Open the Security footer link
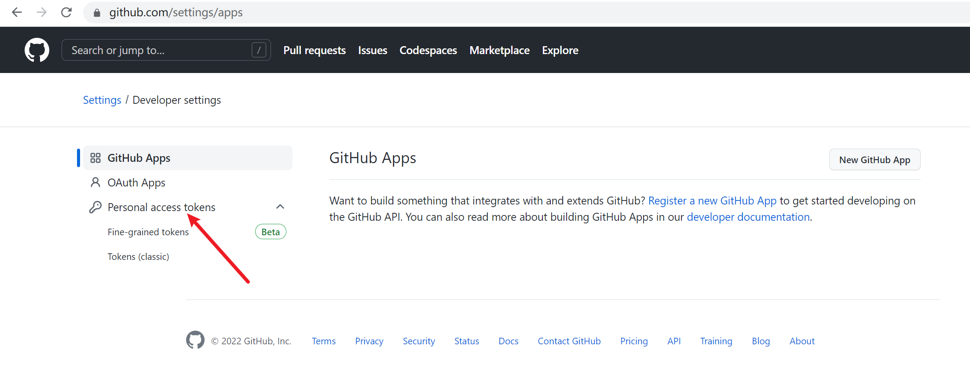 click(419, 341)
